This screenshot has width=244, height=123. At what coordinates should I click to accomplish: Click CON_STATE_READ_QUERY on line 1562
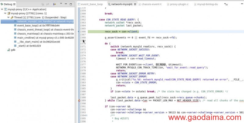coord(120,19)
